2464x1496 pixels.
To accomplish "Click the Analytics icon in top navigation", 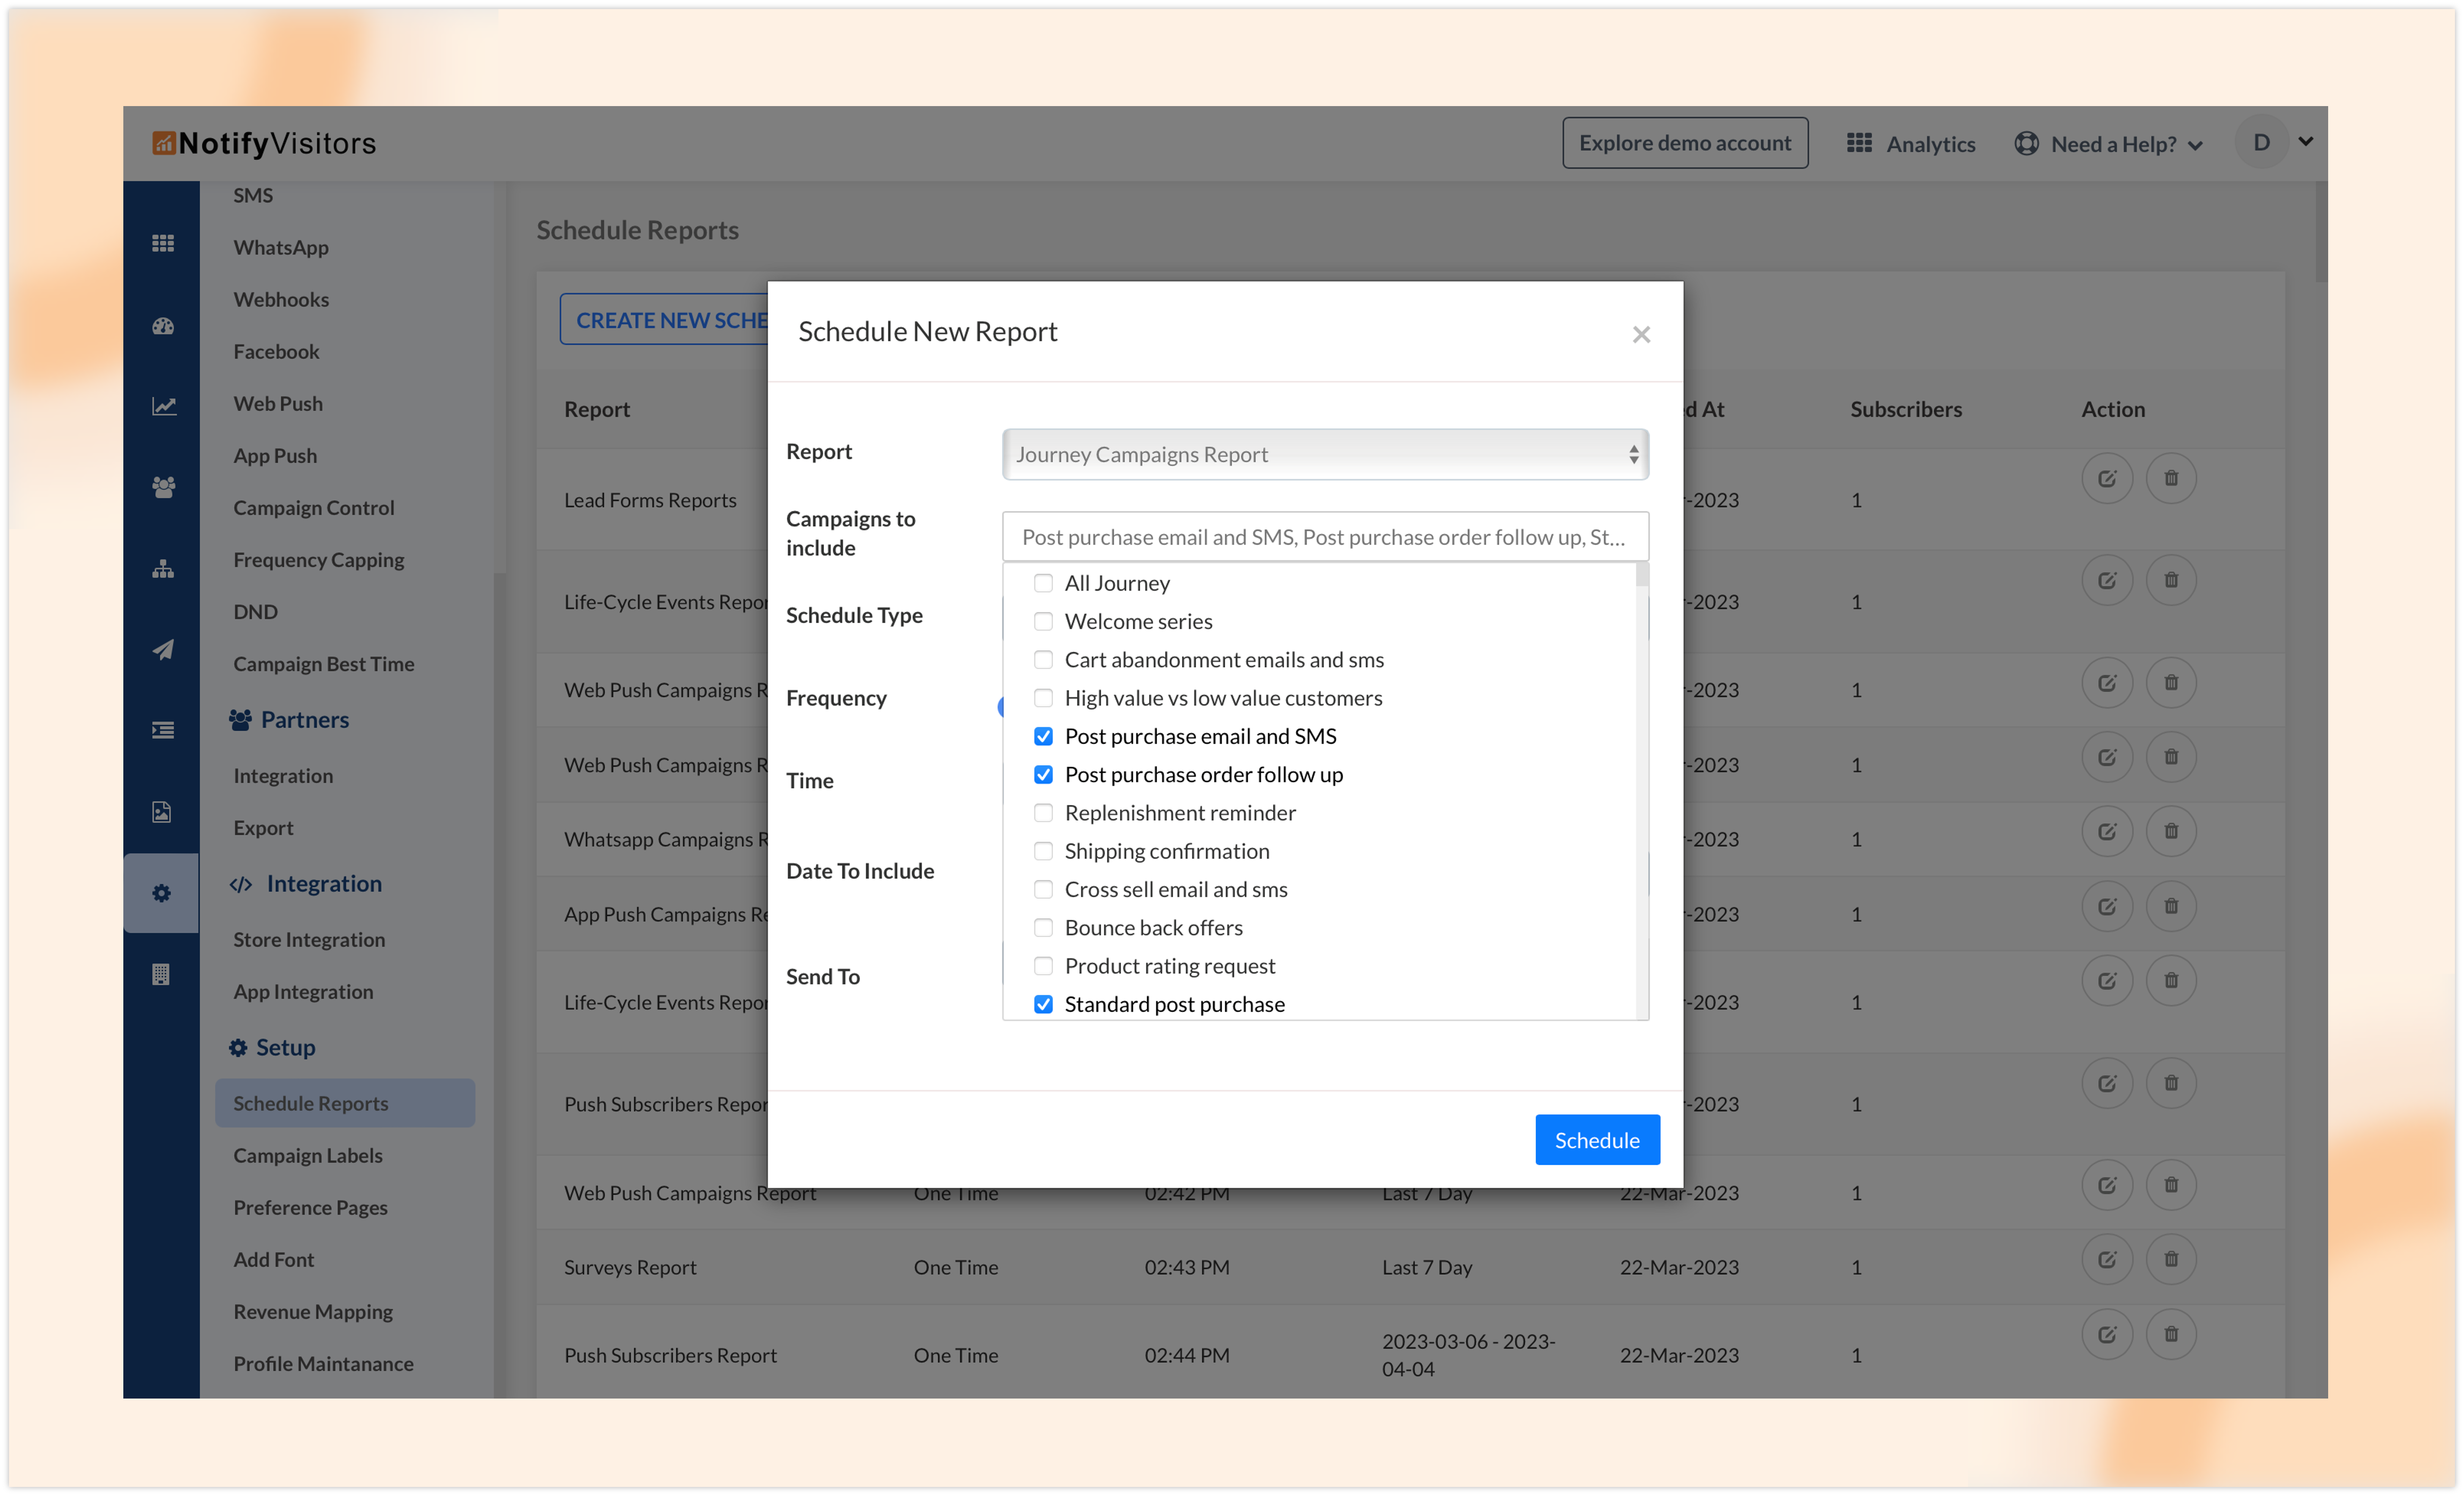I will pyautogui.click(x=1860, y=143).
